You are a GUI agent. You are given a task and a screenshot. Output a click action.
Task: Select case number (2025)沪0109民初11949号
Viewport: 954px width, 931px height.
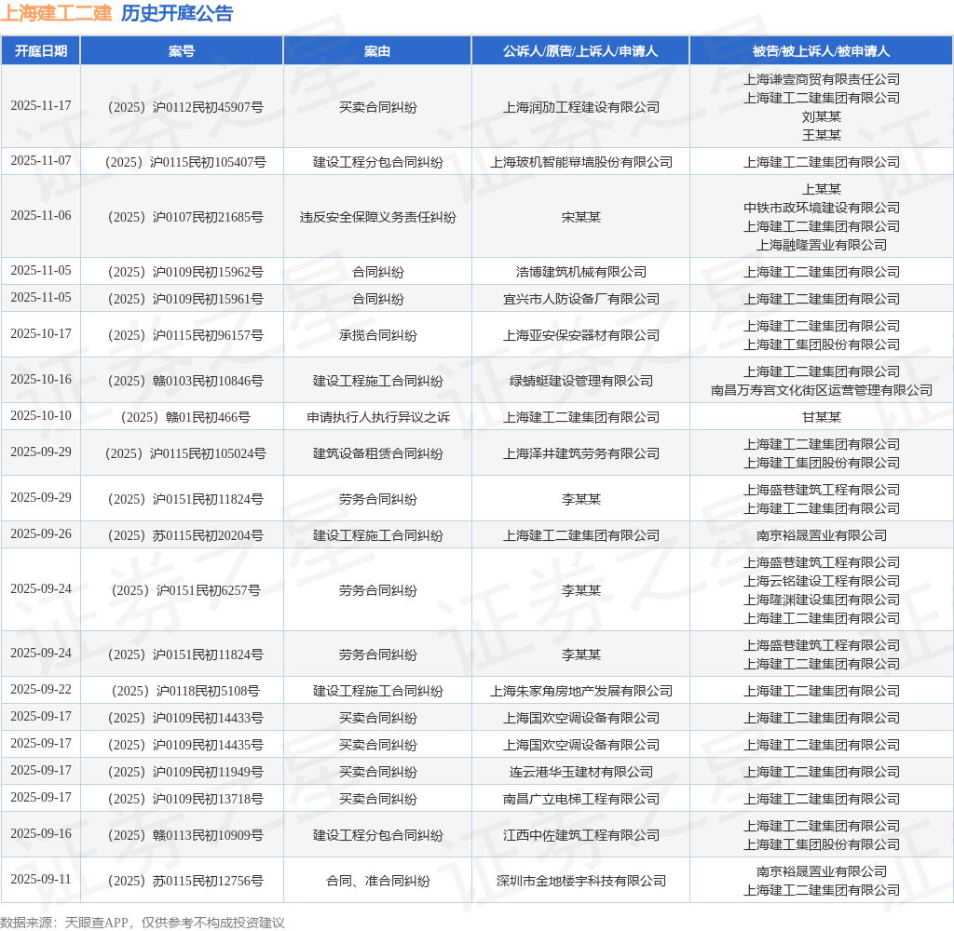(x=185, y=772)
